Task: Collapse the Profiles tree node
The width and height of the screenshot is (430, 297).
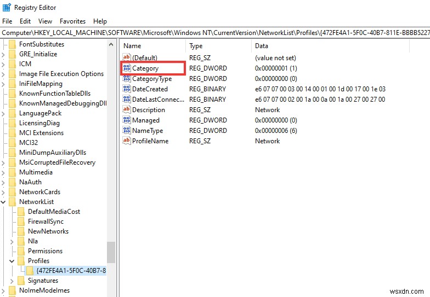Action: (13, 261)
